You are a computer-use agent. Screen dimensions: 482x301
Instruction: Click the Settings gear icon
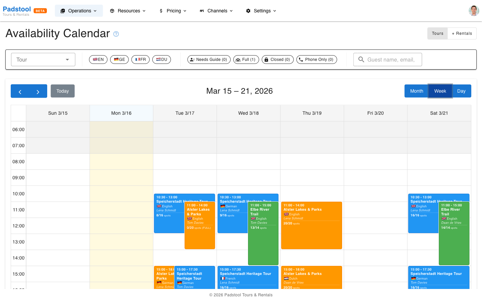coord(248,11)
